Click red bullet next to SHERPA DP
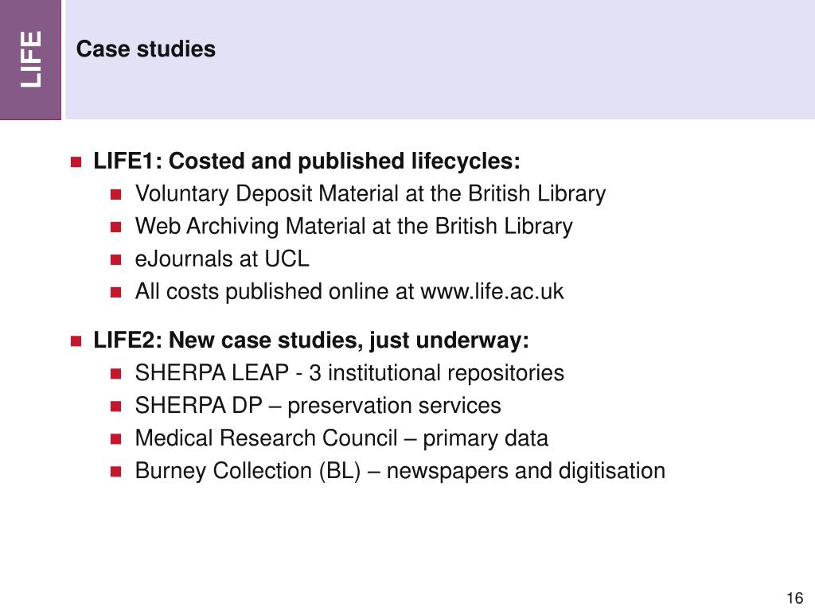Image resolution: width=815 pixels, height=611 pixels. tap(115, 407)
